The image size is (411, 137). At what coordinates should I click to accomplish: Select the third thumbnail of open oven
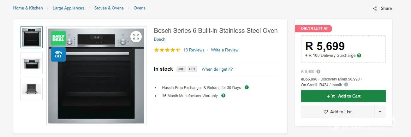[32, 89]
